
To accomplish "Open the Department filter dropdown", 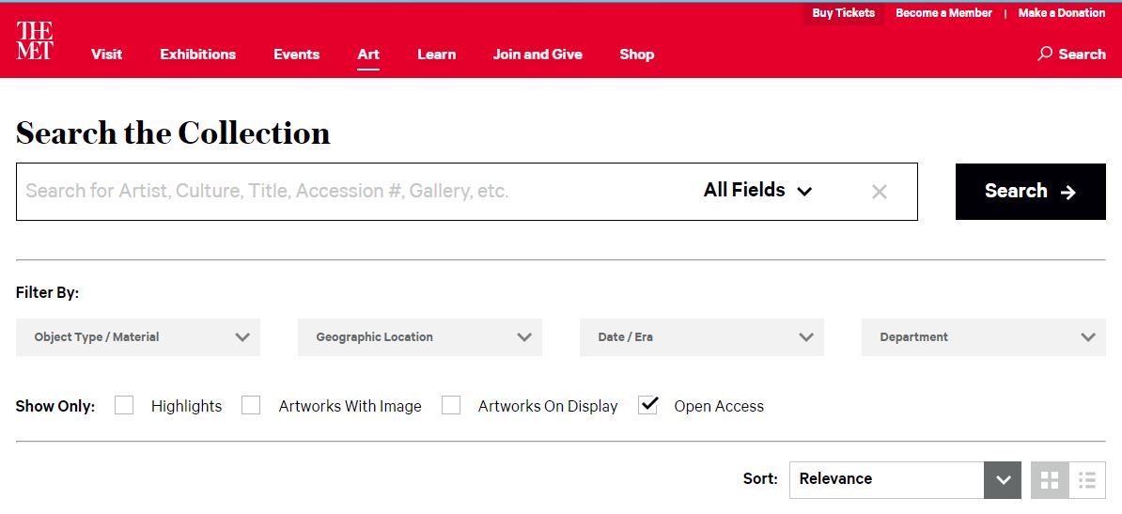I will click(x=983, y=337).
